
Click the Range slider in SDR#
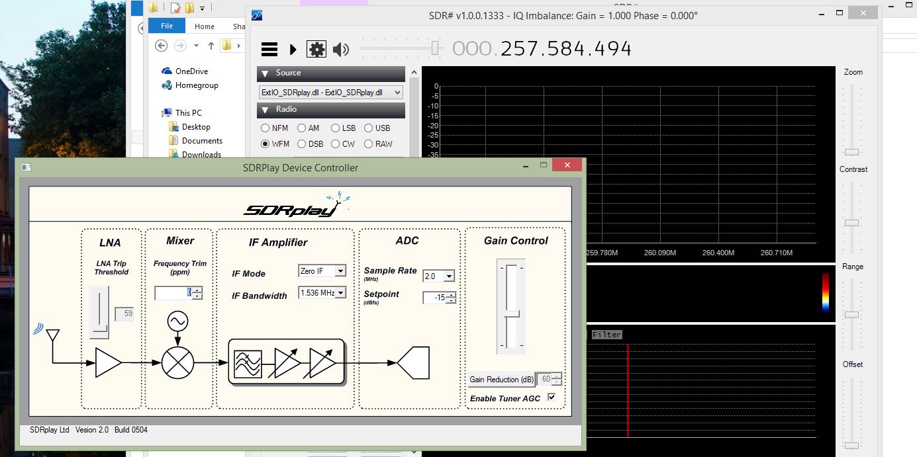click(x=853, y=313)
